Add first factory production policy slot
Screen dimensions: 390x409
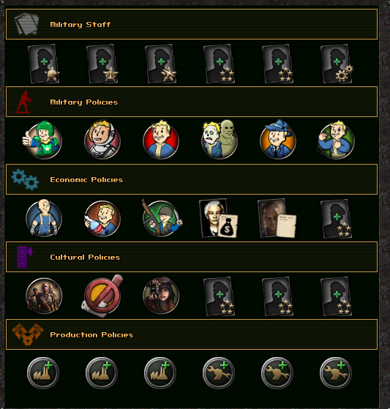43,372
